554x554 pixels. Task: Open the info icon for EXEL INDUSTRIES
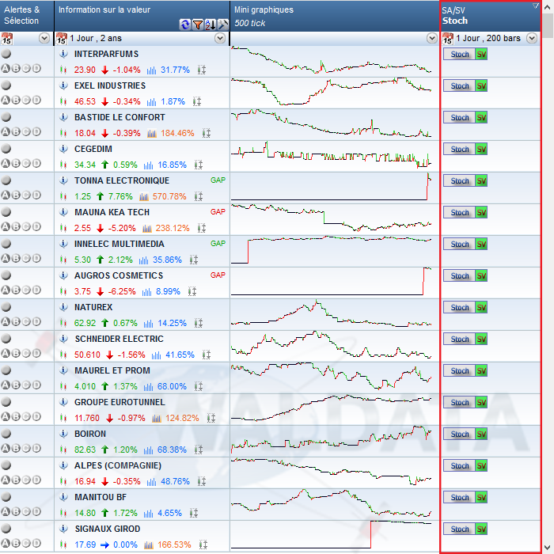(63, 85)
